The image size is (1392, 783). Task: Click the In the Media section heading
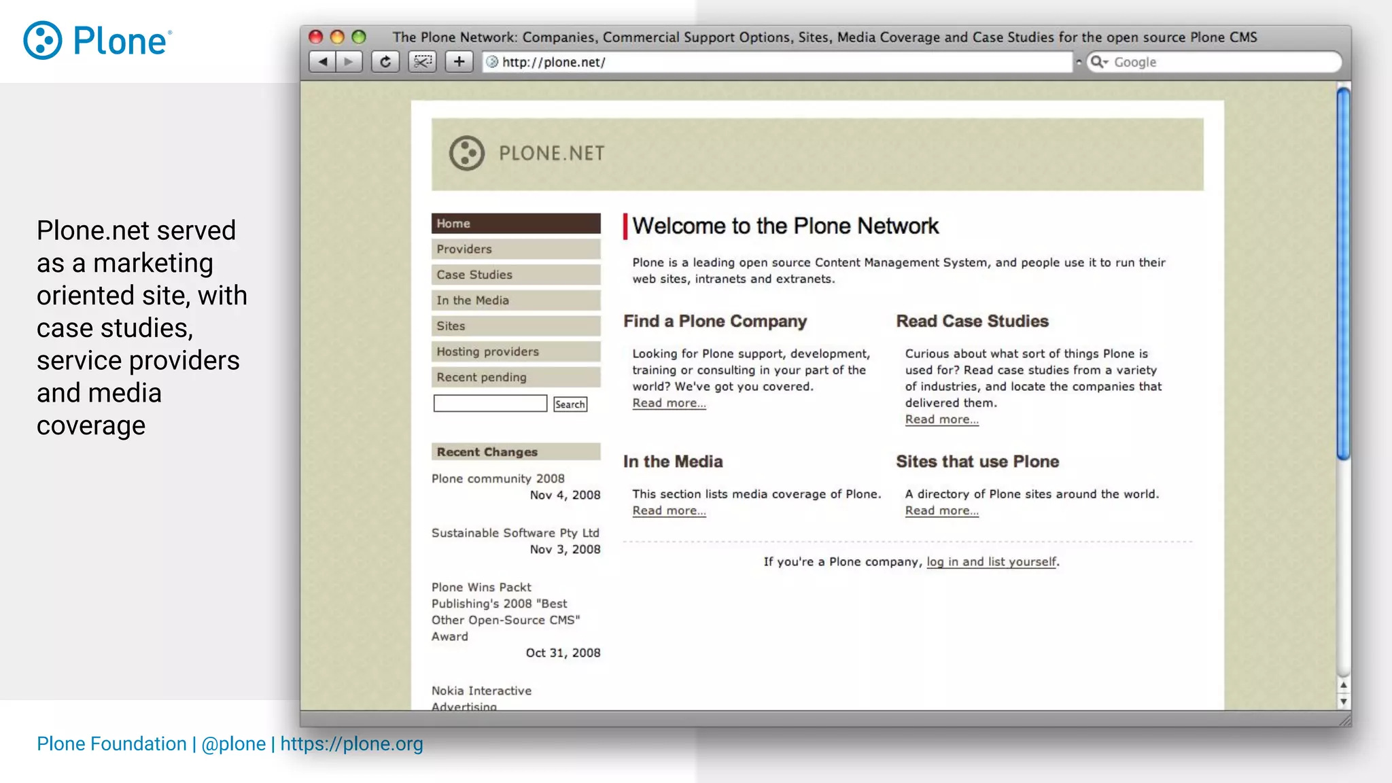[x=673, y=462]
